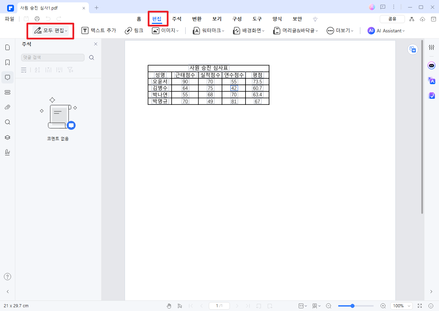Switch to the 주석 ribbon tab

[177, 19]
